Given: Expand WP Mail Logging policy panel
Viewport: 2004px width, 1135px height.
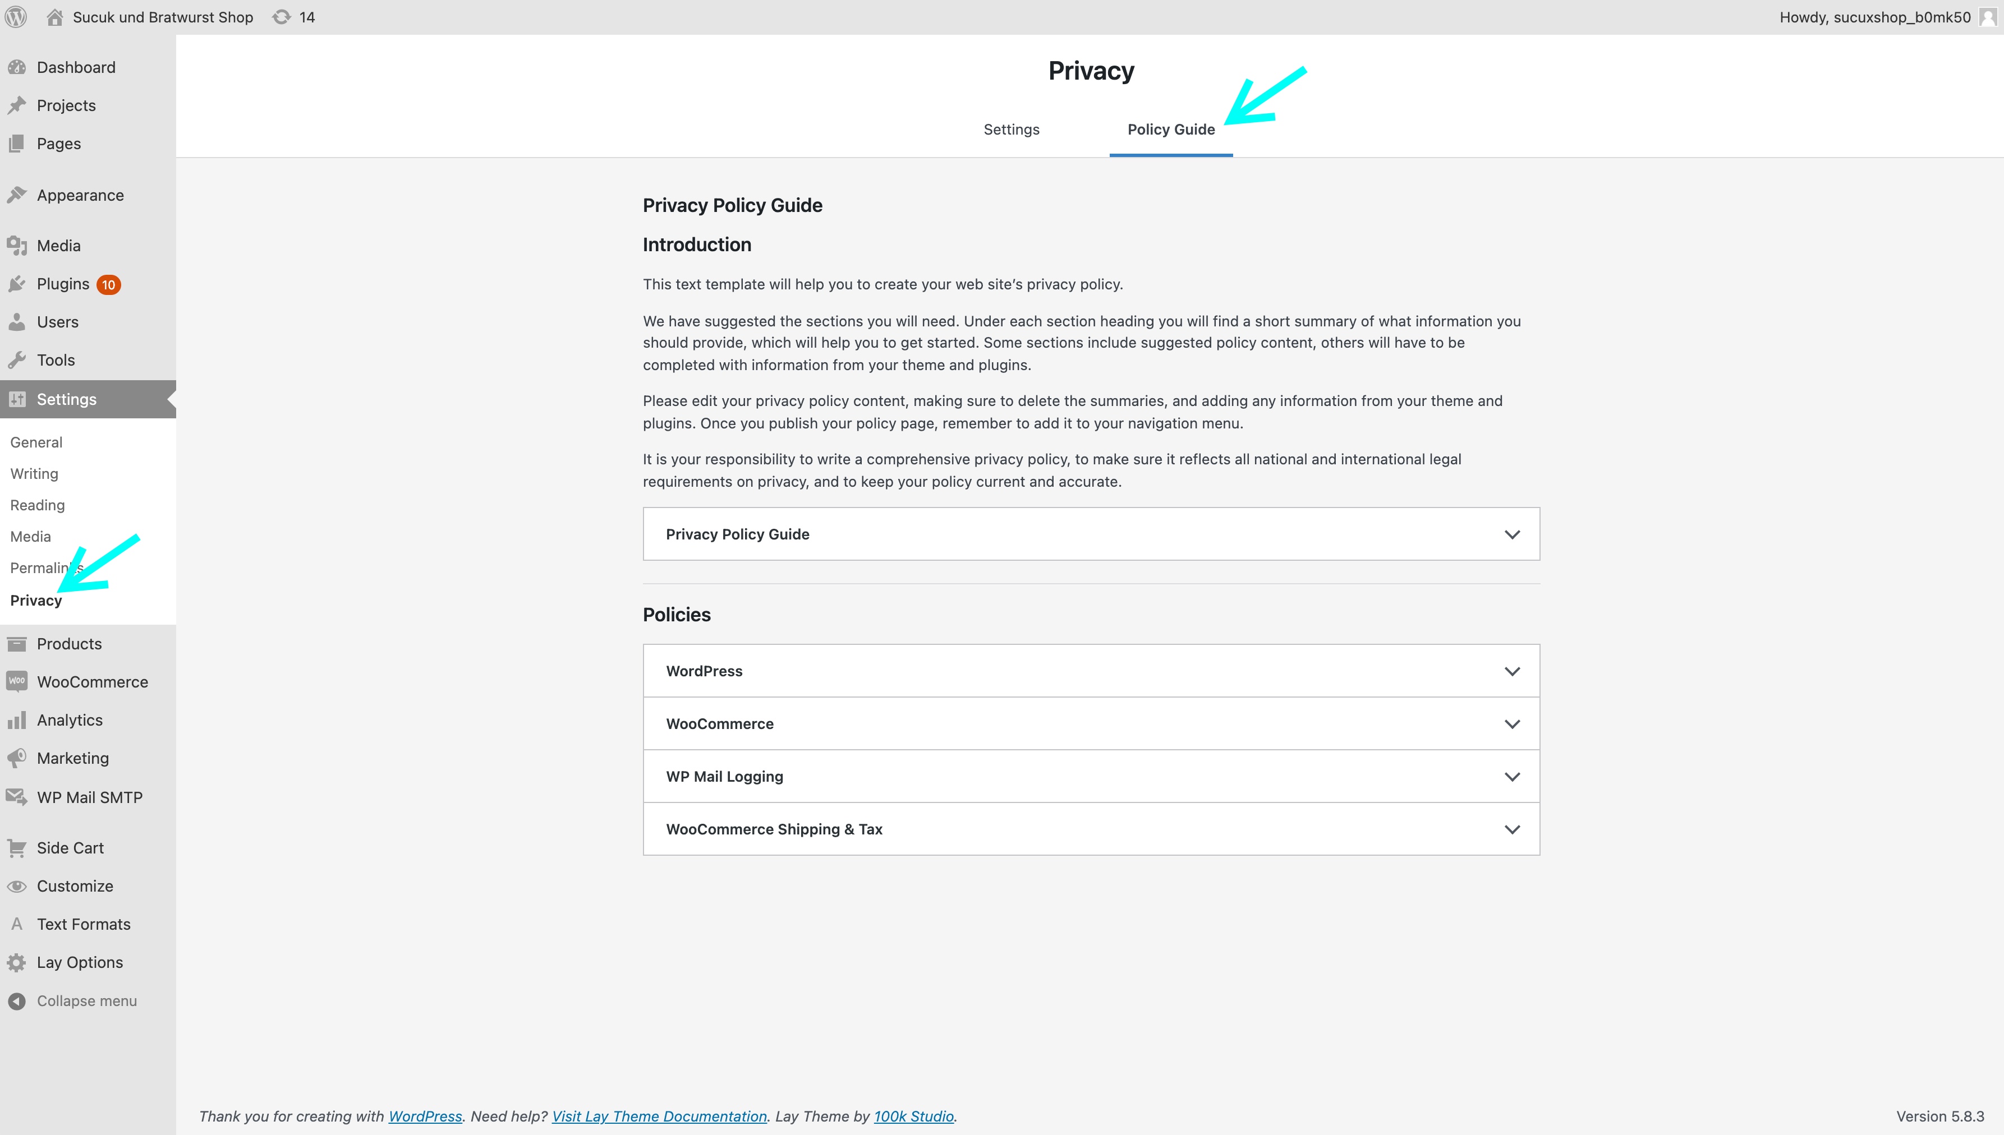Looking at the screenshot, I should tap(1091, 777).
